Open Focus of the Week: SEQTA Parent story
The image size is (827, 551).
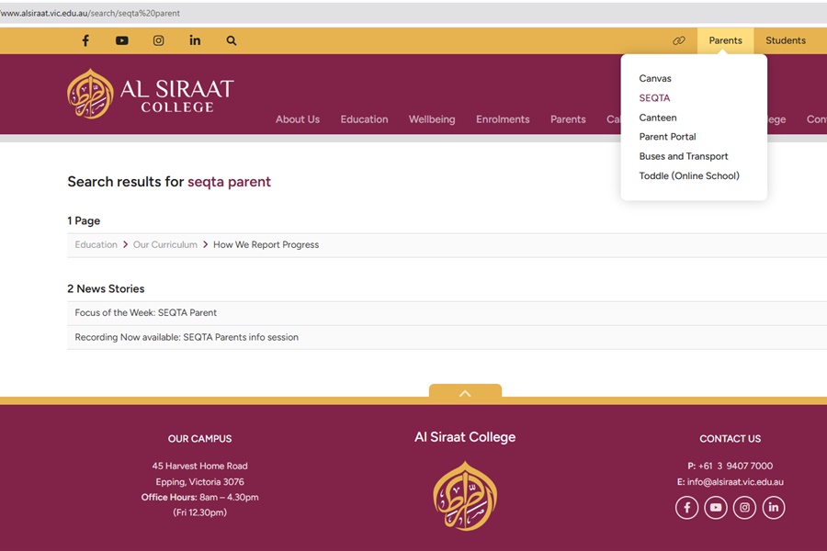(145, 312)
